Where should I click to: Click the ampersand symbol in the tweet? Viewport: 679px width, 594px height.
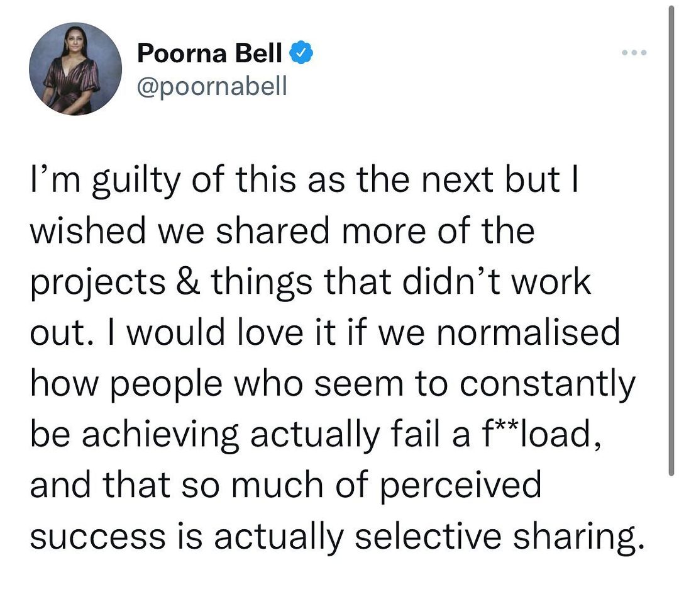point(192,283)
